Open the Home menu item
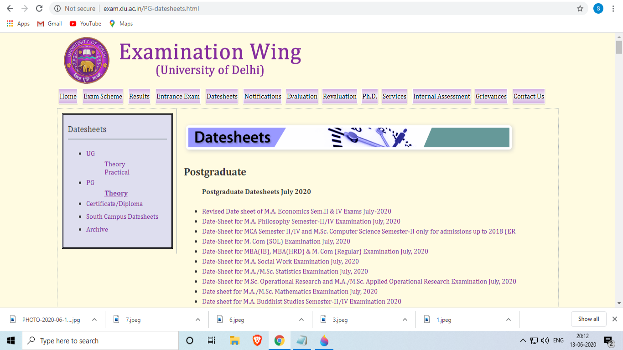 pos(68,96)
